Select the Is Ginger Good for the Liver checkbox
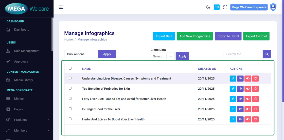This screenshot has width=284, height=140. tap(70, 109)
